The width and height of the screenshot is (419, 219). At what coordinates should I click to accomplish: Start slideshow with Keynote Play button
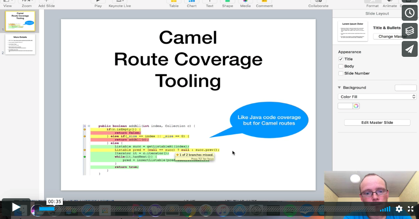(x=98, y=4)
